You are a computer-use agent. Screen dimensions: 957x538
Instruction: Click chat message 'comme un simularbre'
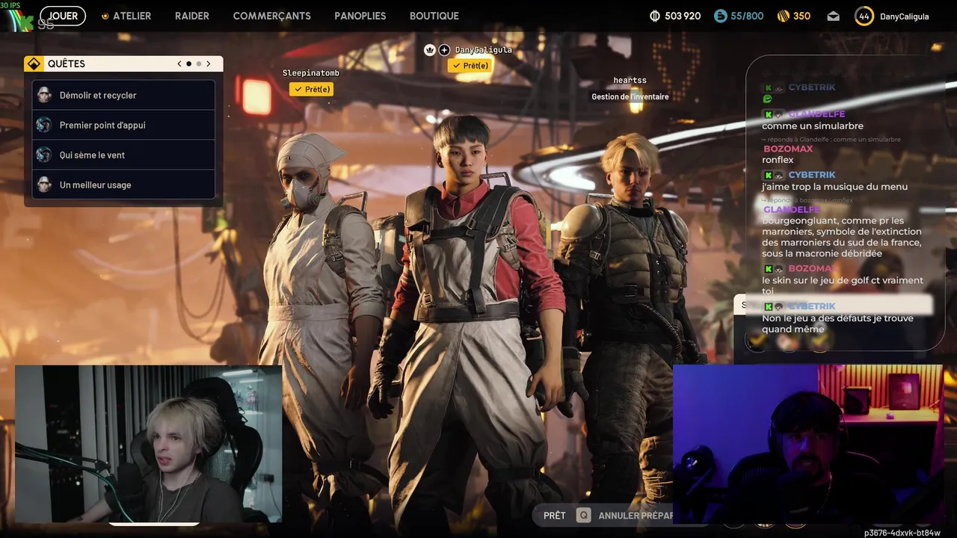click(813, 126)
